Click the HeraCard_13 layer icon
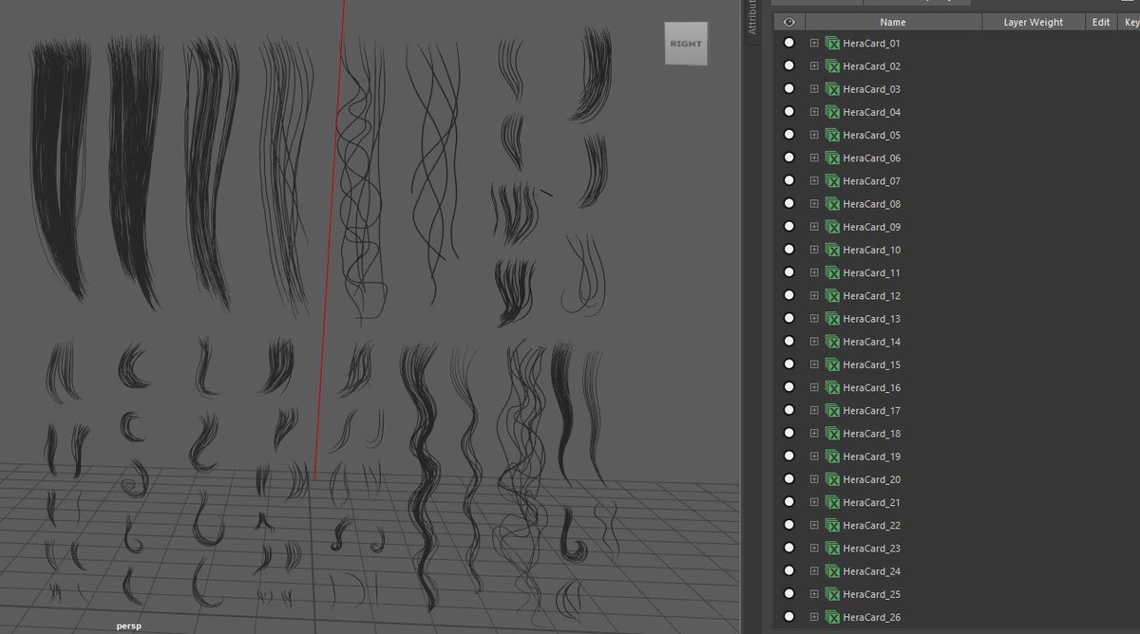This screenshot has height=634, width=1140. pos(832,319)
